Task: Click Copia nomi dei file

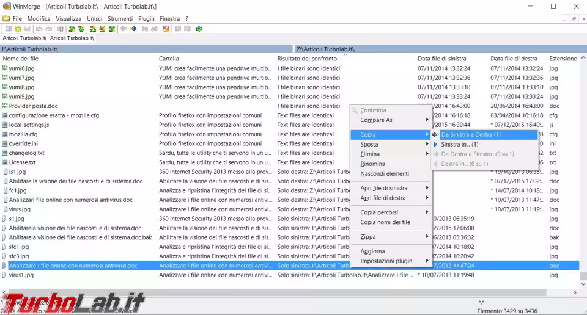Action: (385, 222)
